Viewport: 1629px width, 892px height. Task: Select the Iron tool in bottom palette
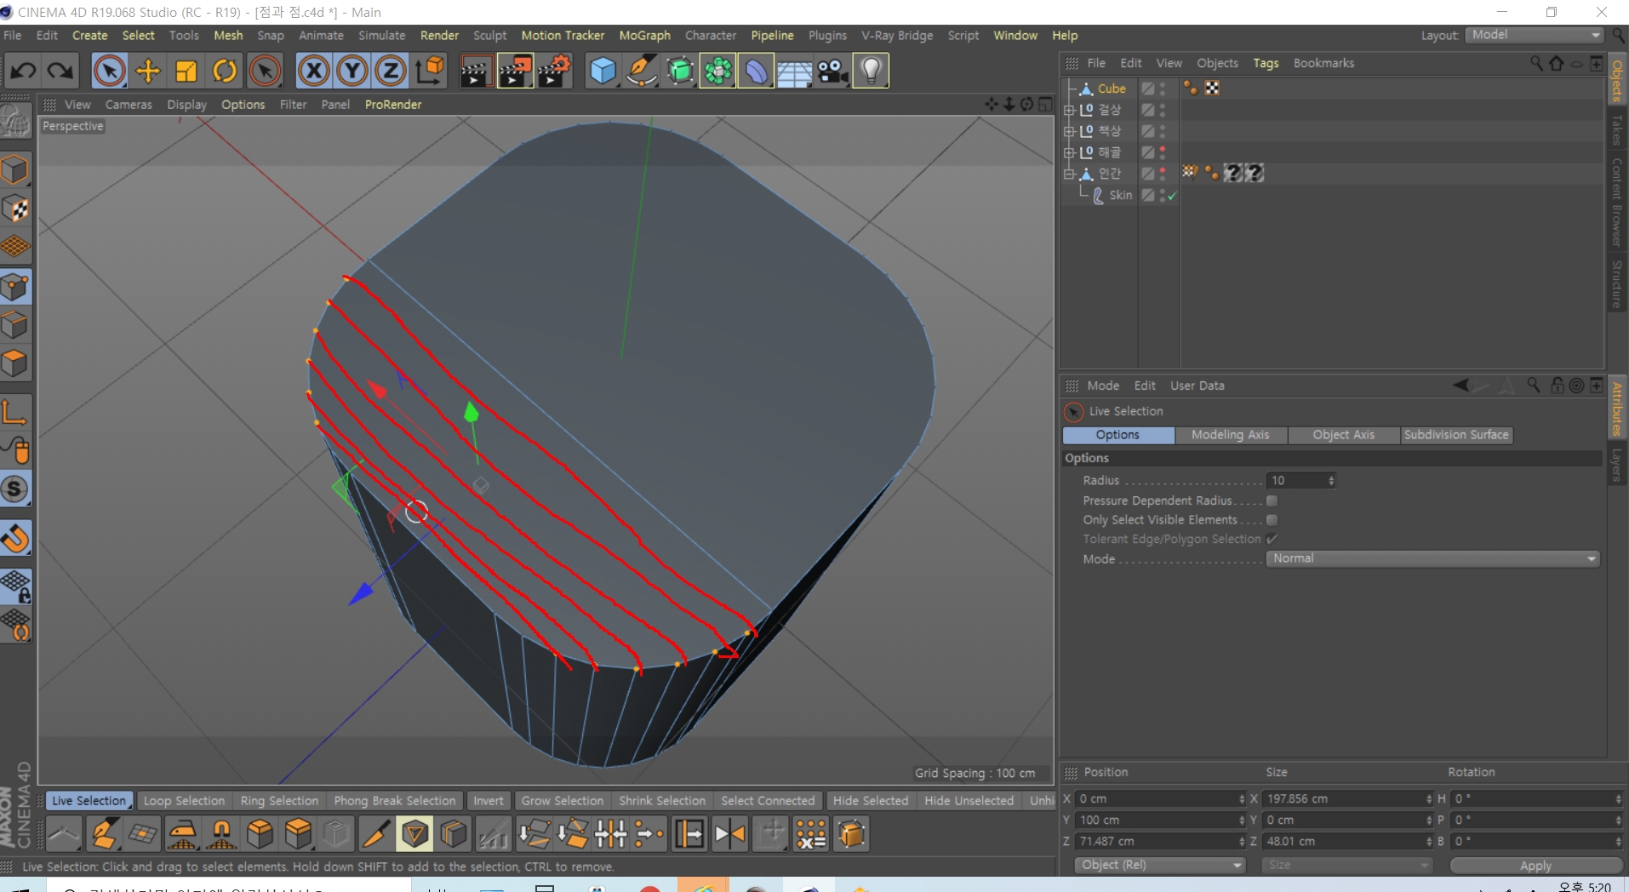(x=182, y=833)
